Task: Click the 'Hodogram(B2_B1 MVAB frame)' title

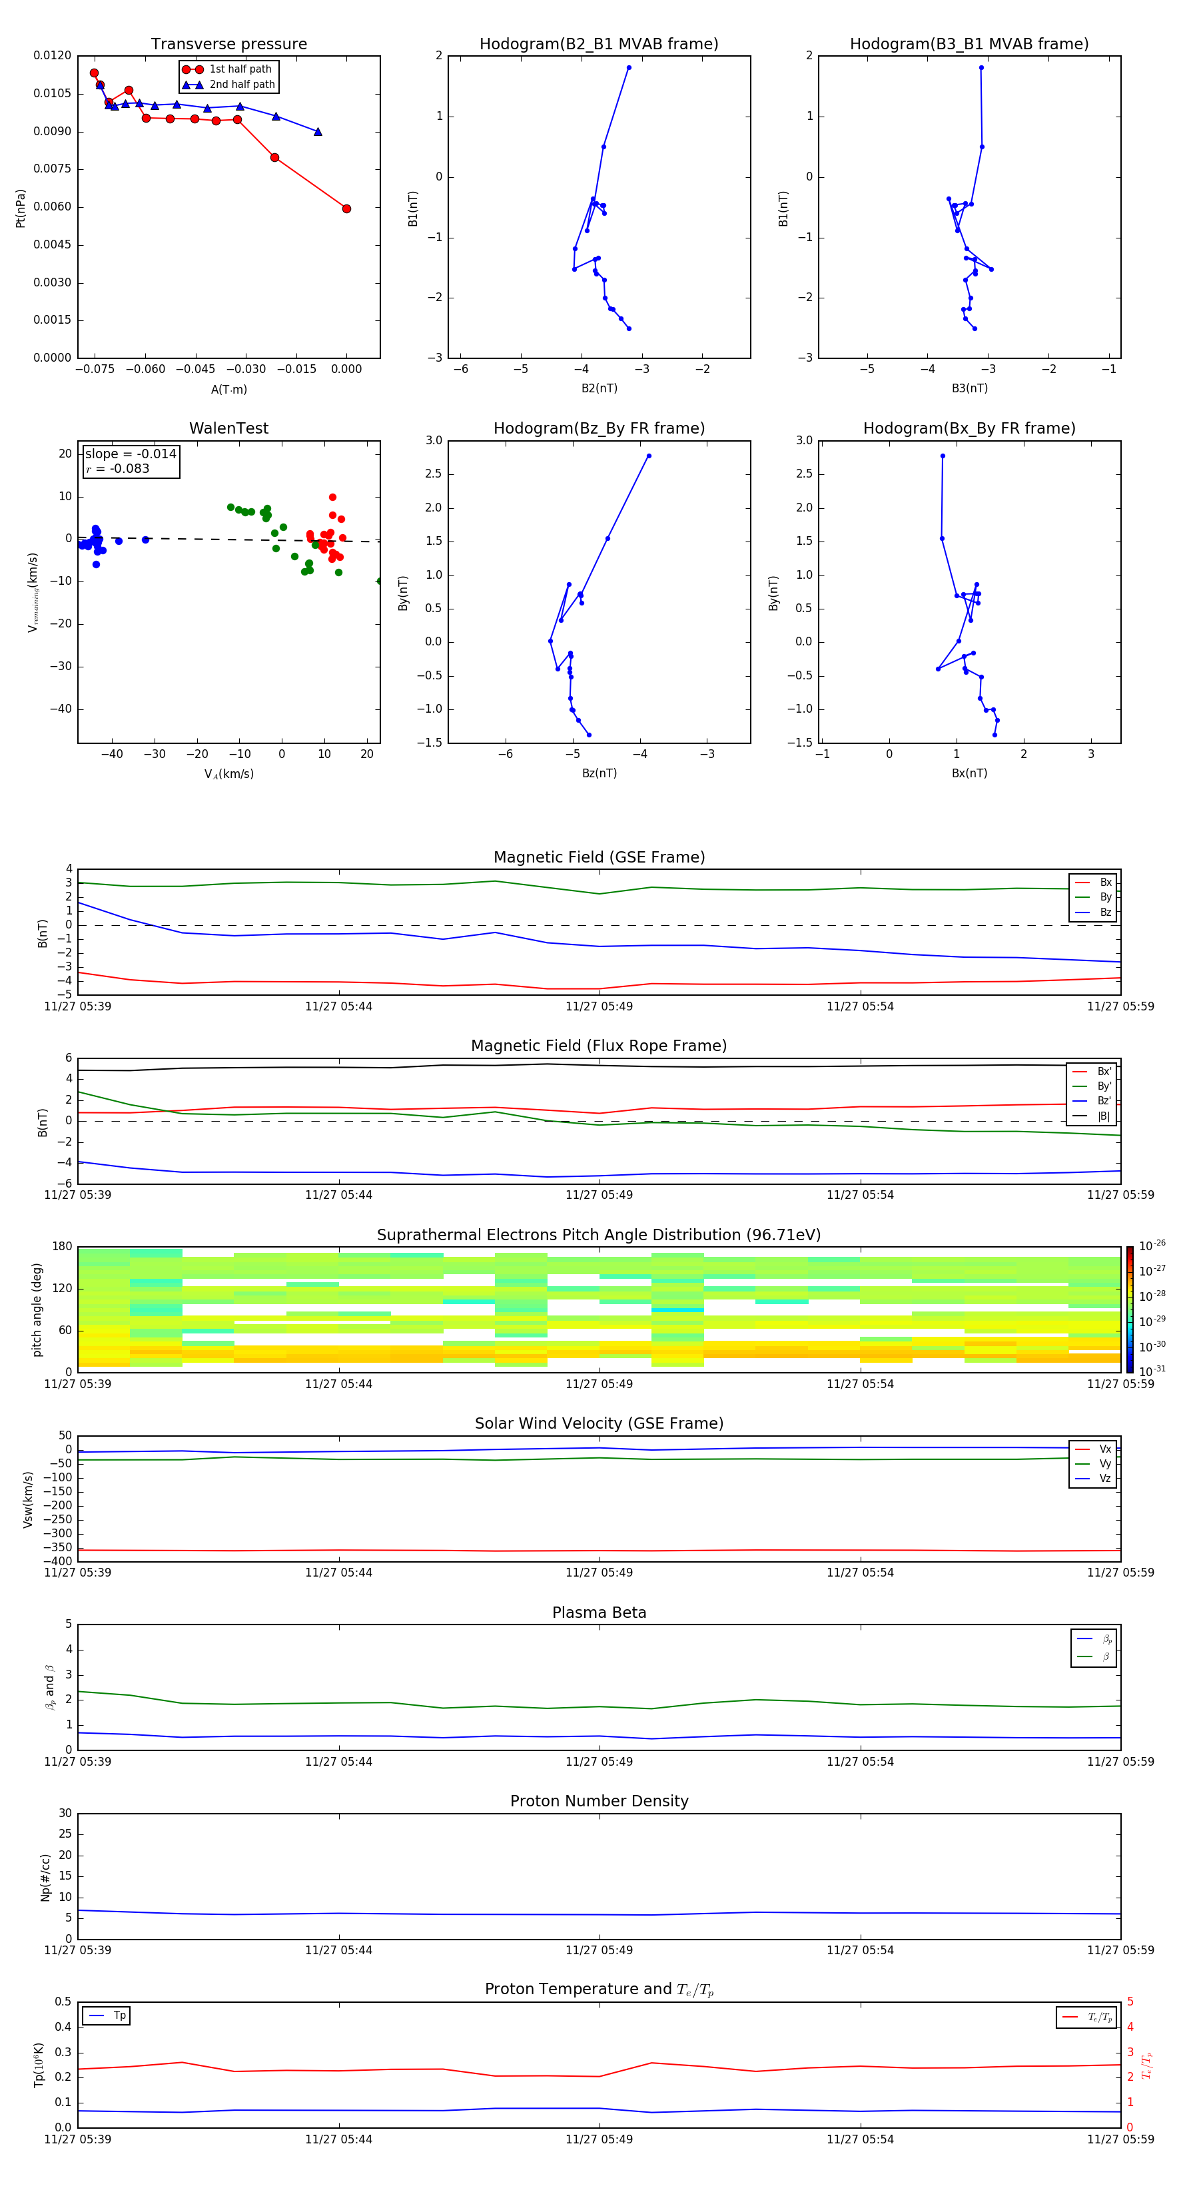Action: (599, 43)
